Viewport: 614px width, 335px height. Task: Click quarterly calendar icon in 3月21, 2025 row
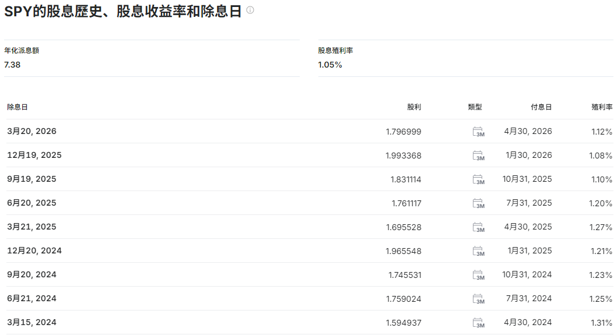[478, 227]
